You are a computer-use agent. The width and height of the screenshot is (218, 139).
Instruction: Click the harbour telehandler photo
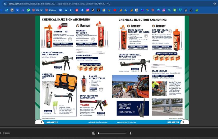(131, 86)
